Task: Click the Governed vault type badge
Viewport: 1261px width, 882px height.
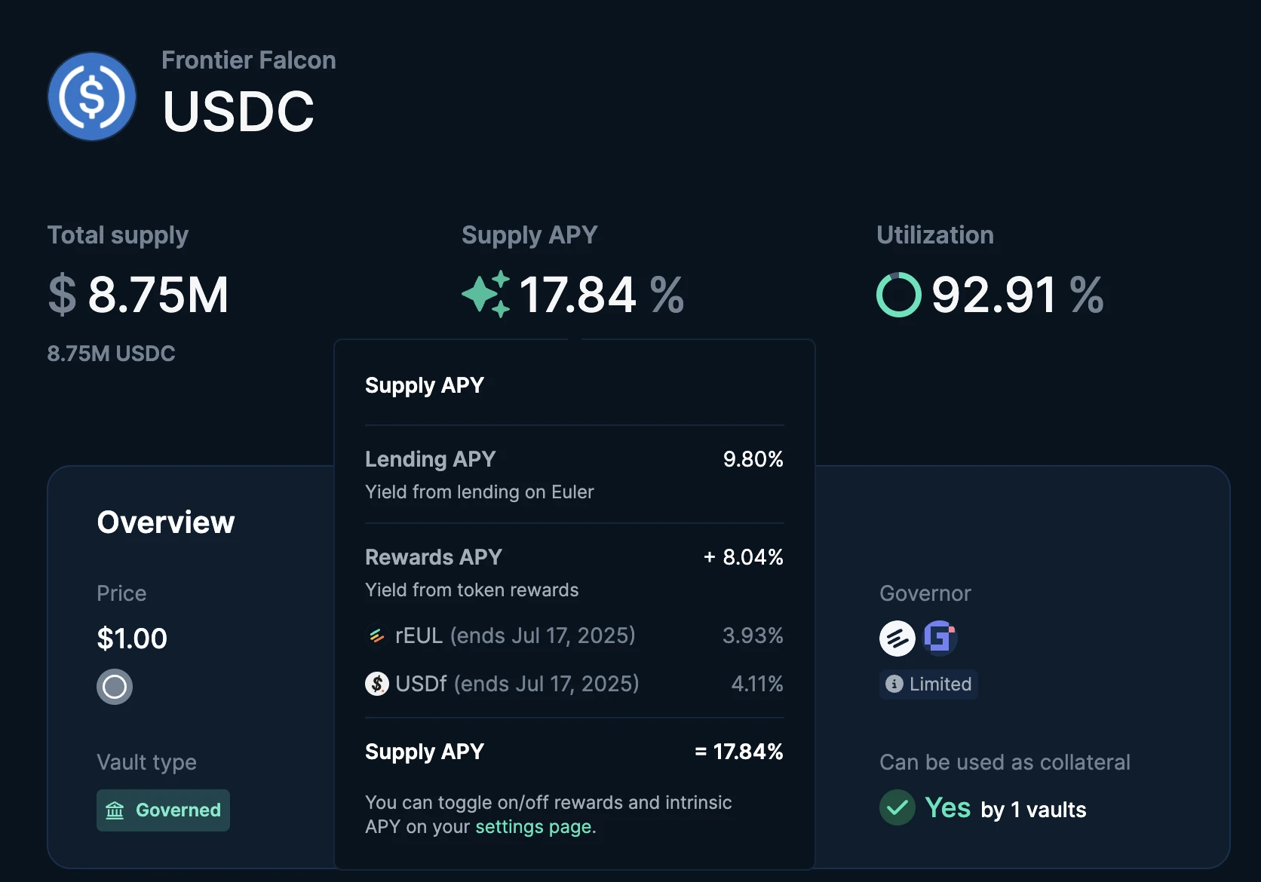Action: click(163, 810)
